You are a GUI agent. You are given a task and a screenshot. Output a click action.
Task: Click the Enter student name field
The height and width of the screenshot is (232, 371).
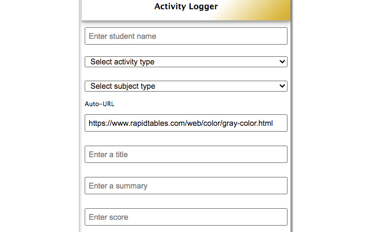[185, 36]
